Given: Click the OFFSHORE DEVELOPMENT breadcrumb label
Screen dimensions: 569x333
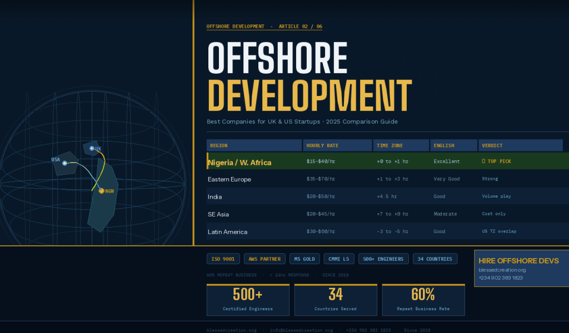Looking at the screenshot, I should pos(236,26).
